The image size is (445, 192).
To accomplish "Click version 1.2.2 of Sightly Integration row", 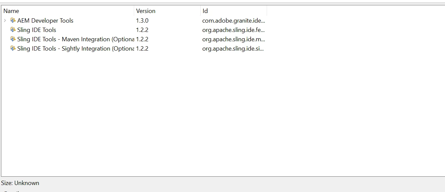I will (x=142, y=49).
